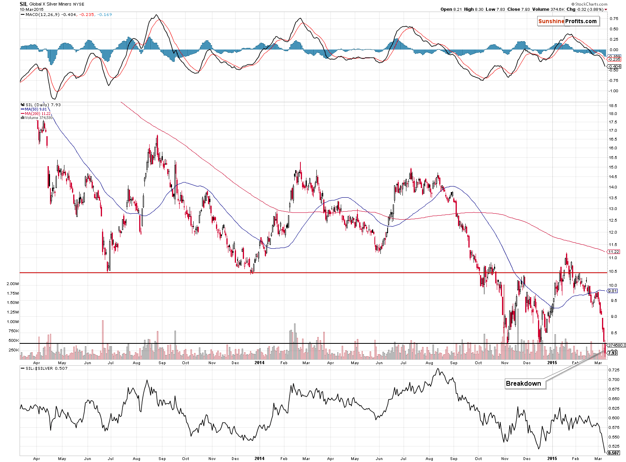Click the 2.00M volume axis label
This screenshot has height=462, width=626.
pos(12,284)
